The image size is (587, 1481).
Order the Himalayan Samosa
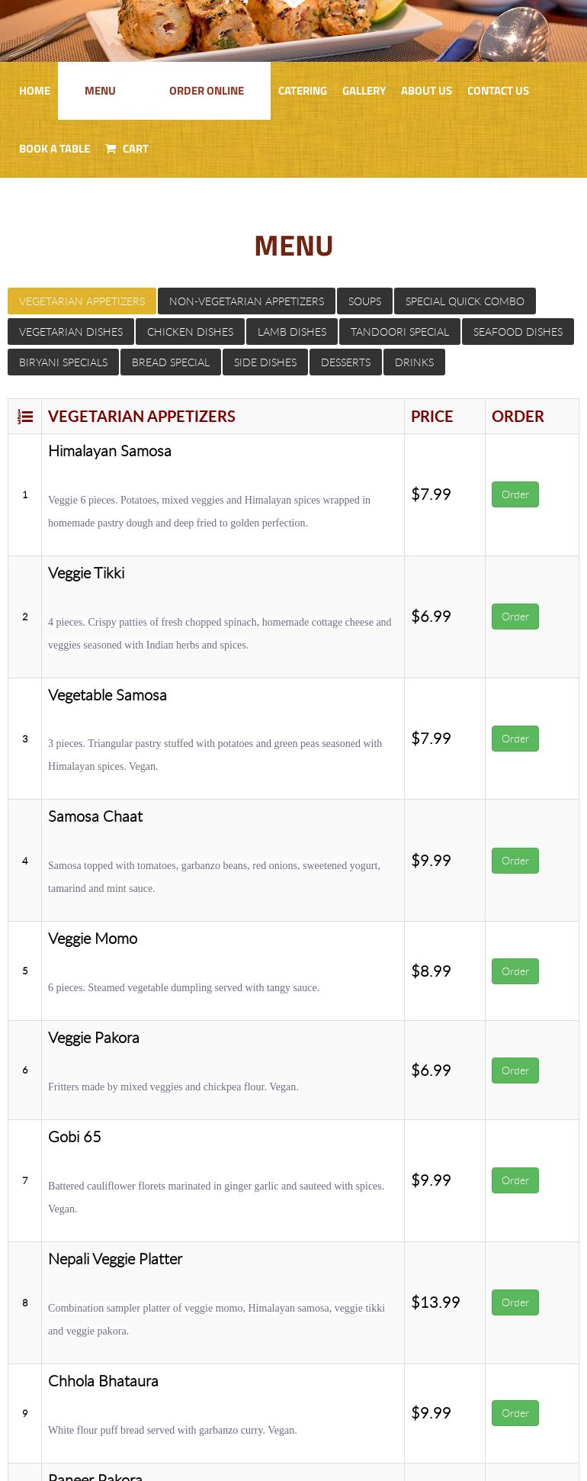(x=515, y=494)
